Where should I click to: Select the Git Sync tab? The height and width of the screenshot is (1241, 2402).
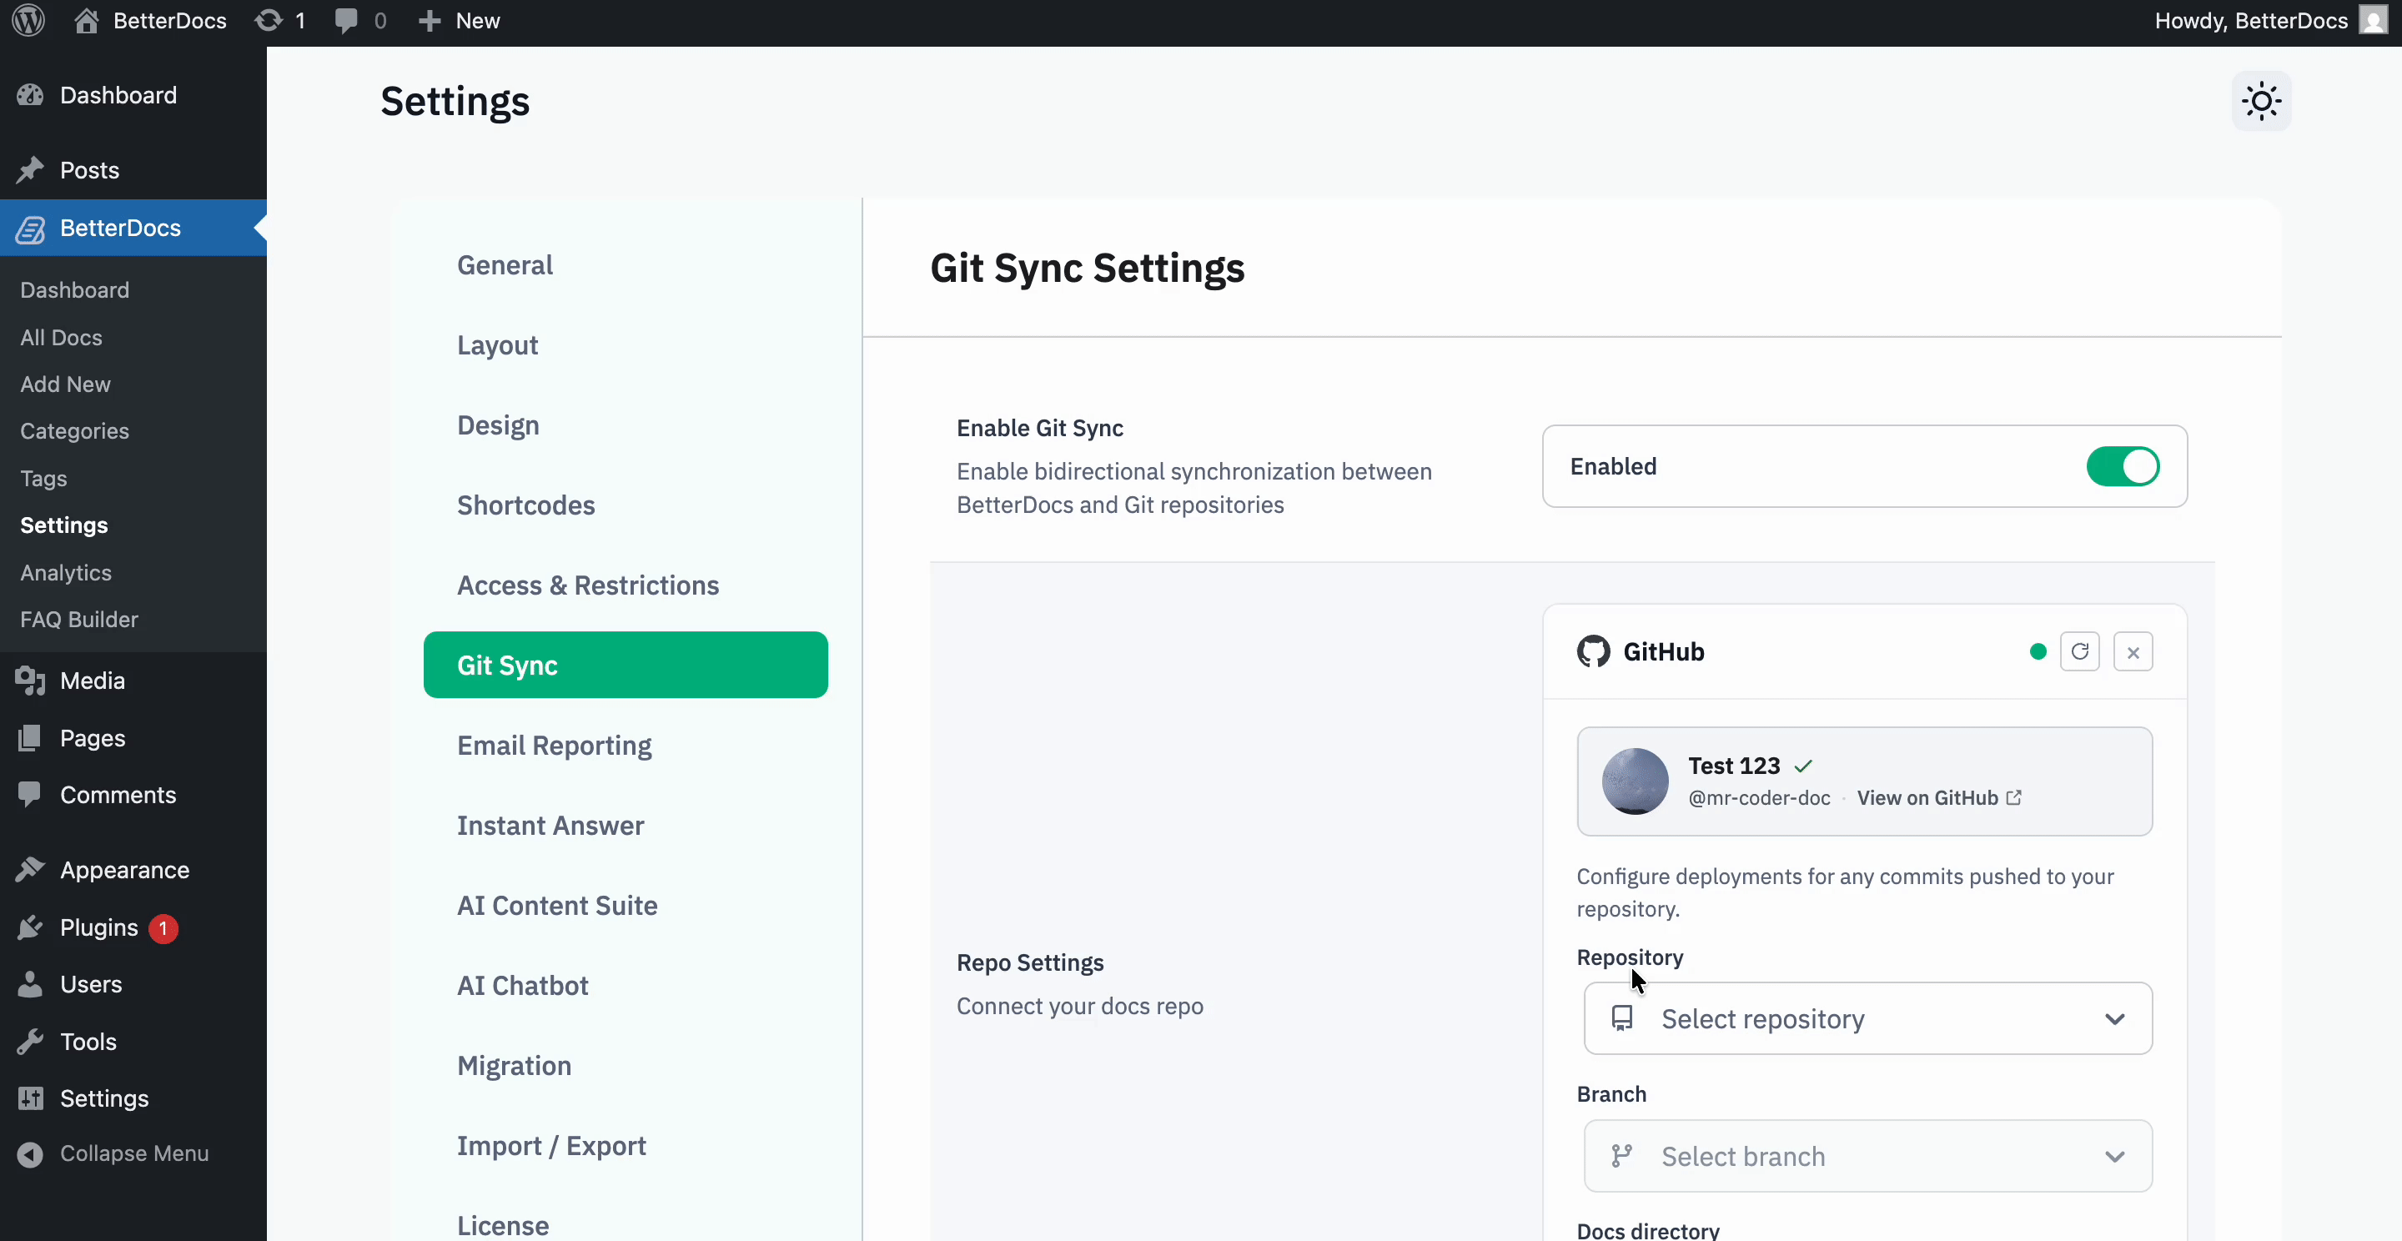[626, 665]
